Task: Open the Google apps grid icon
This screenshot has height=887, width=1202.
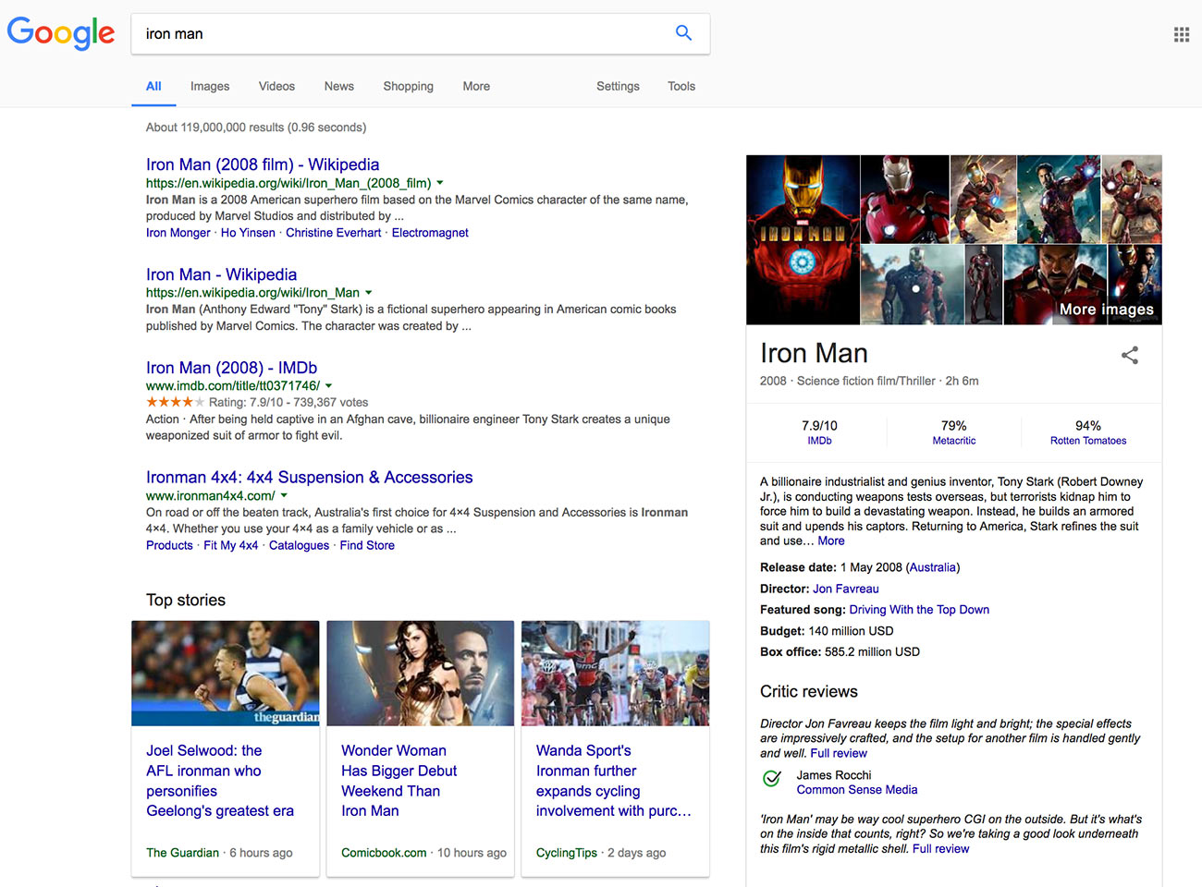Action: coord(1182,35)
